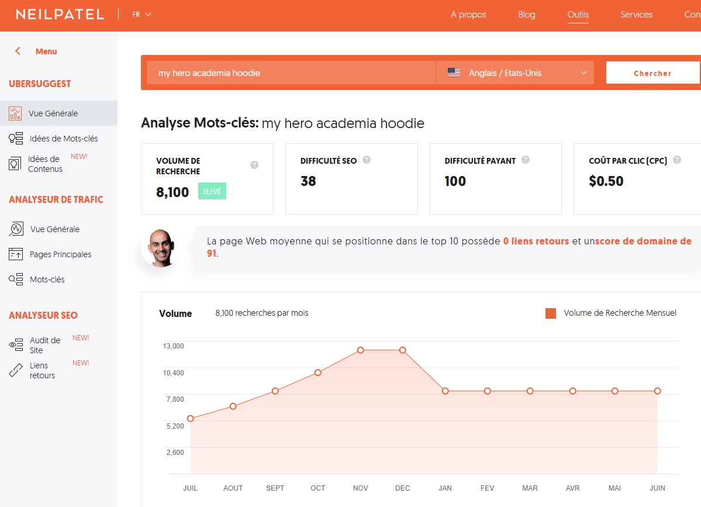The height and width of the screenshot is (507, 701).
Task: Click the MAI data point on chart
Action: point(614,391)
